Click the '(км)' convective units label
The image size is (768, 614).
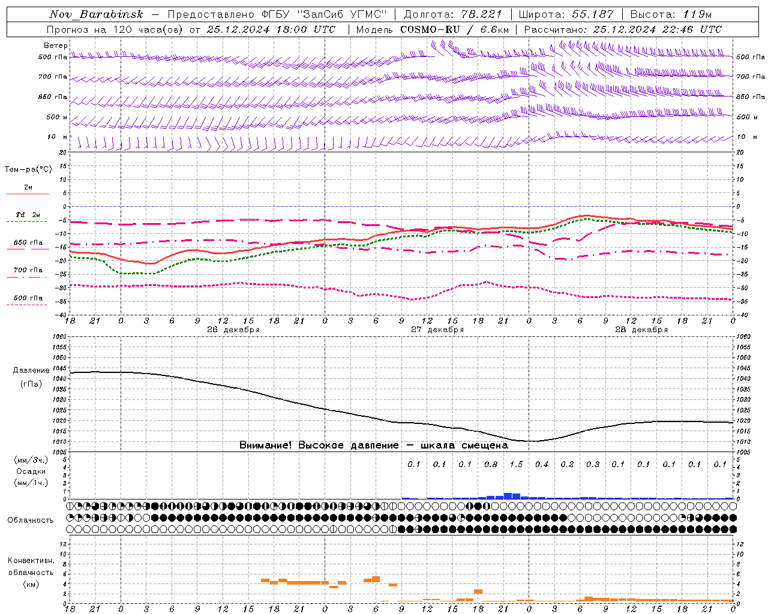(31, 584)
